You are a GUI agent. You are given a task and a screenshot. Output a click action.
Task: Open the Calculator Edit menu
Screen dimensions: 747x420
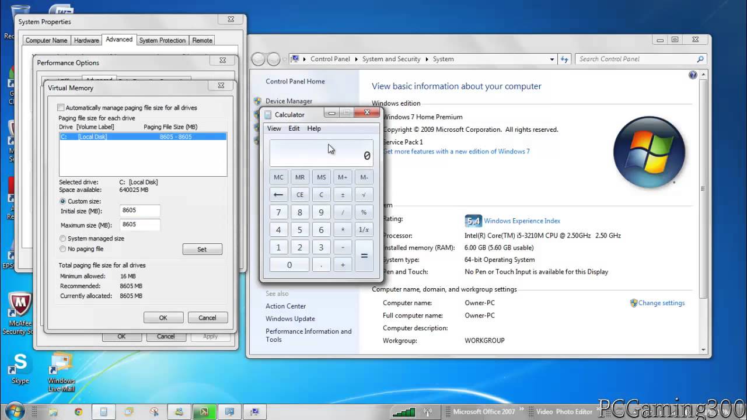pos(294,128)
